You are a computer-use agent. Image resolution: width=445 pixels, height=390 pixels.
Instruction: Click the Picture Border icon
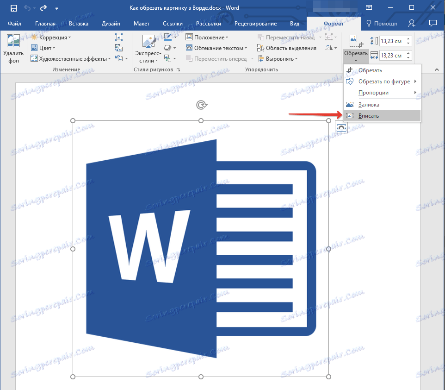[168, 37]
